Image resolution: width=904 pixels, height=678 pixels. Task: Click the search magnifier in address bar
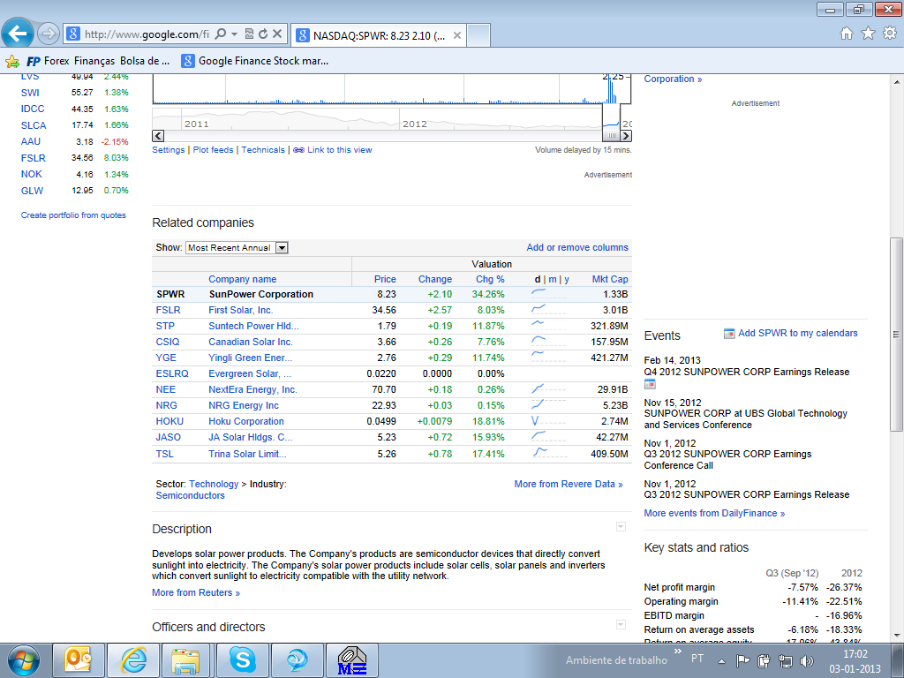point(220,34)
